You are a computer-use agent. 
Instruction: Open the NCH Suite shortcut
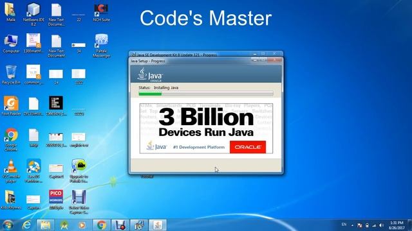pyautogui.click(x=102, y=12)
